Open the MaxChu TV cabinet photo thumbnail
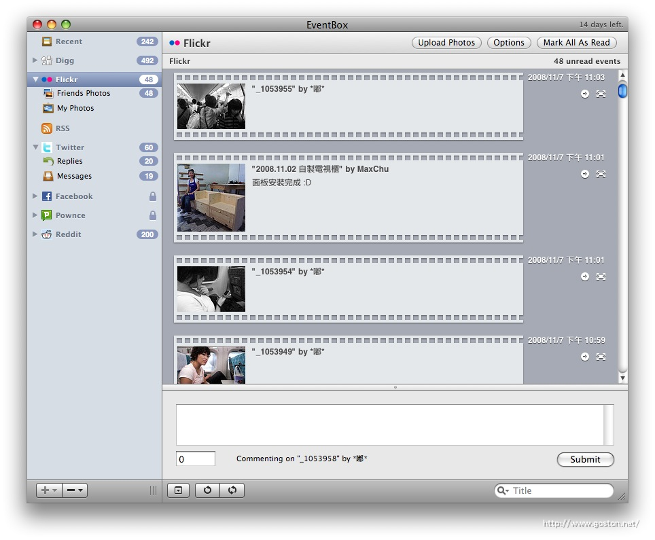655x540 pixels. click(x=211, y=198)
